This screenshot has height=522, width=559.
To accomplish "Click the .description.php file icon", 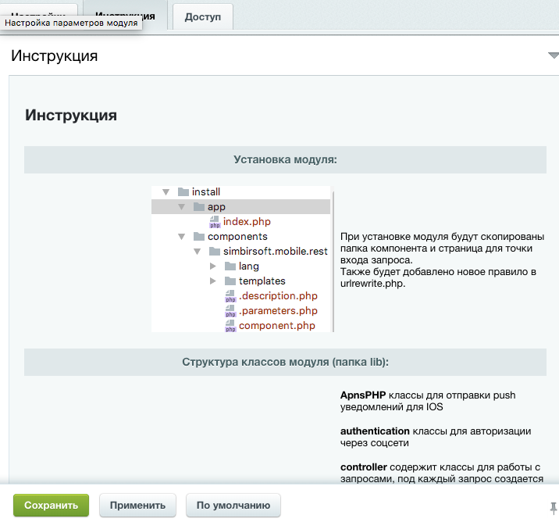I will pos(230,296).
